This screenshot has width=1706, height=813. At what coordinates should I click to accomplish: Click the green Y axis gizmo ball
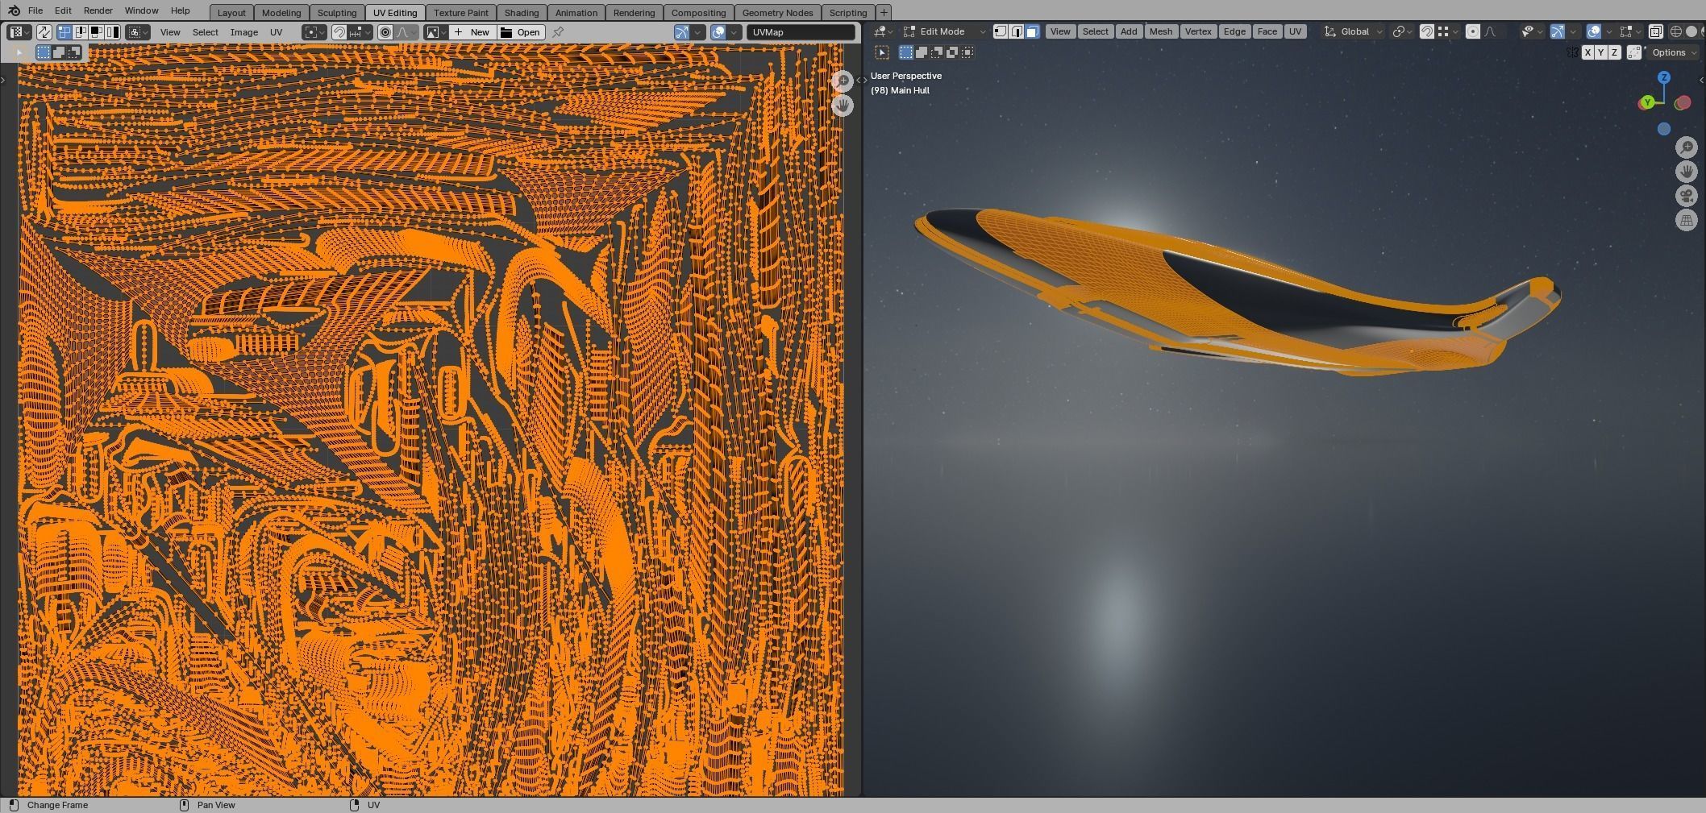click(1647, 102)
